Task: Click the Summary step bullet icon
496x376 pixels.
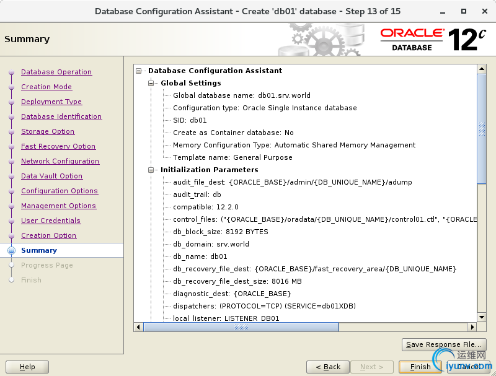Action: pos(11,250)
